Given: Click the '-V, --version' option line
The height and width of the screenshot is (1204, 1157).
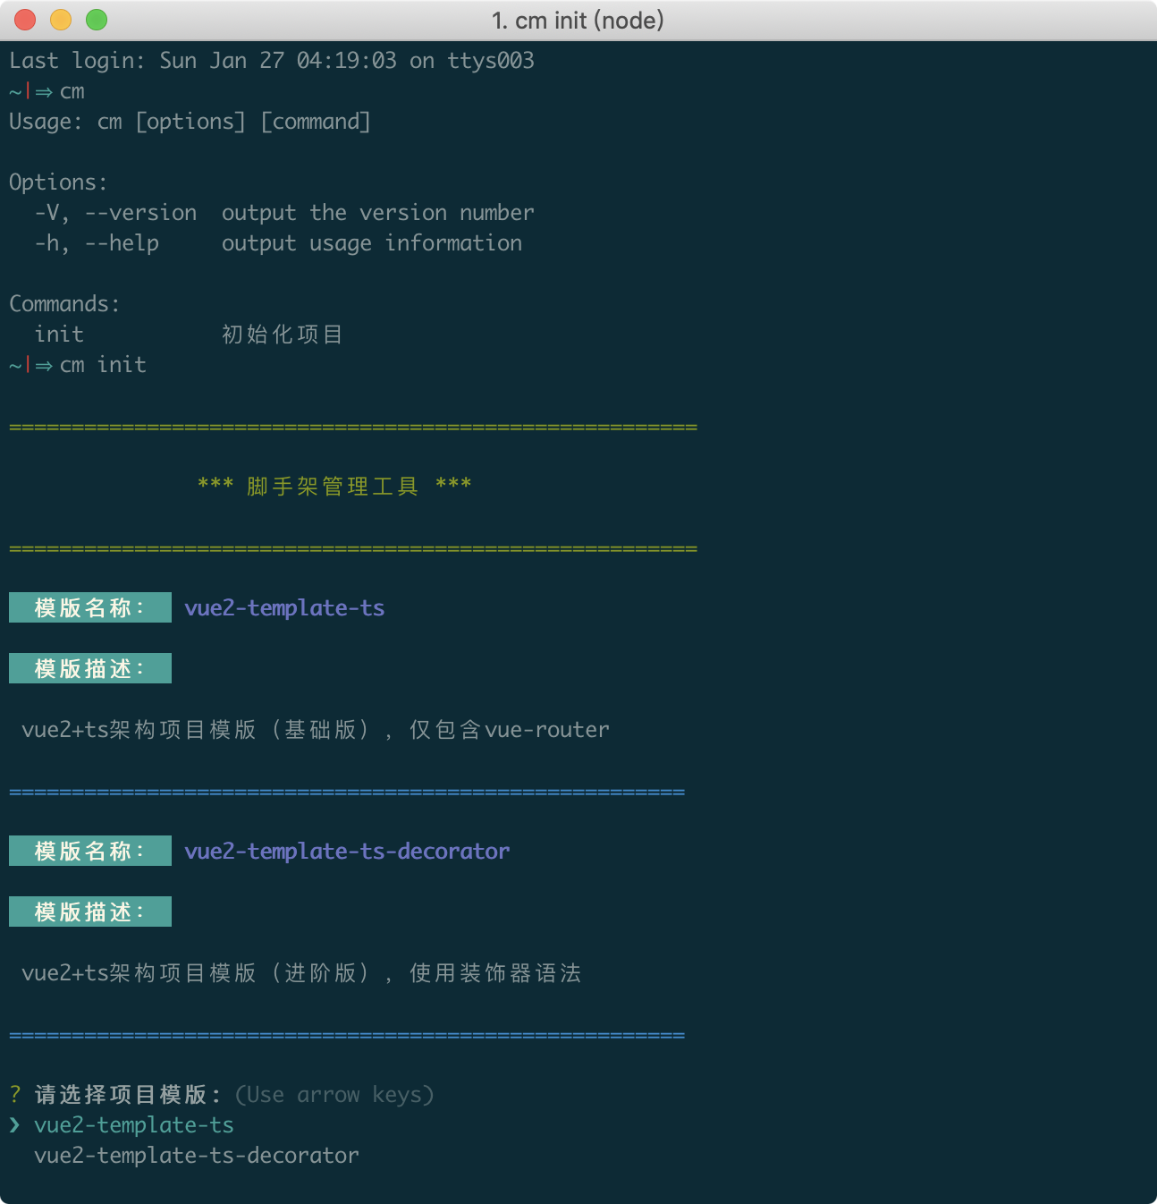Looking at the screenshot, I should pyautogui.click(x=284, y=213).
